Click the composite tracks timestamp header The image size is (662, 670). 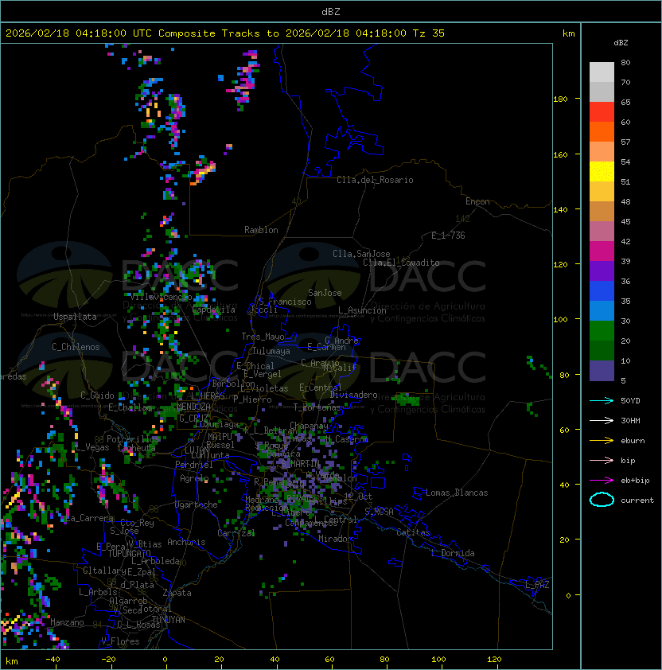[x=225, y=33]
